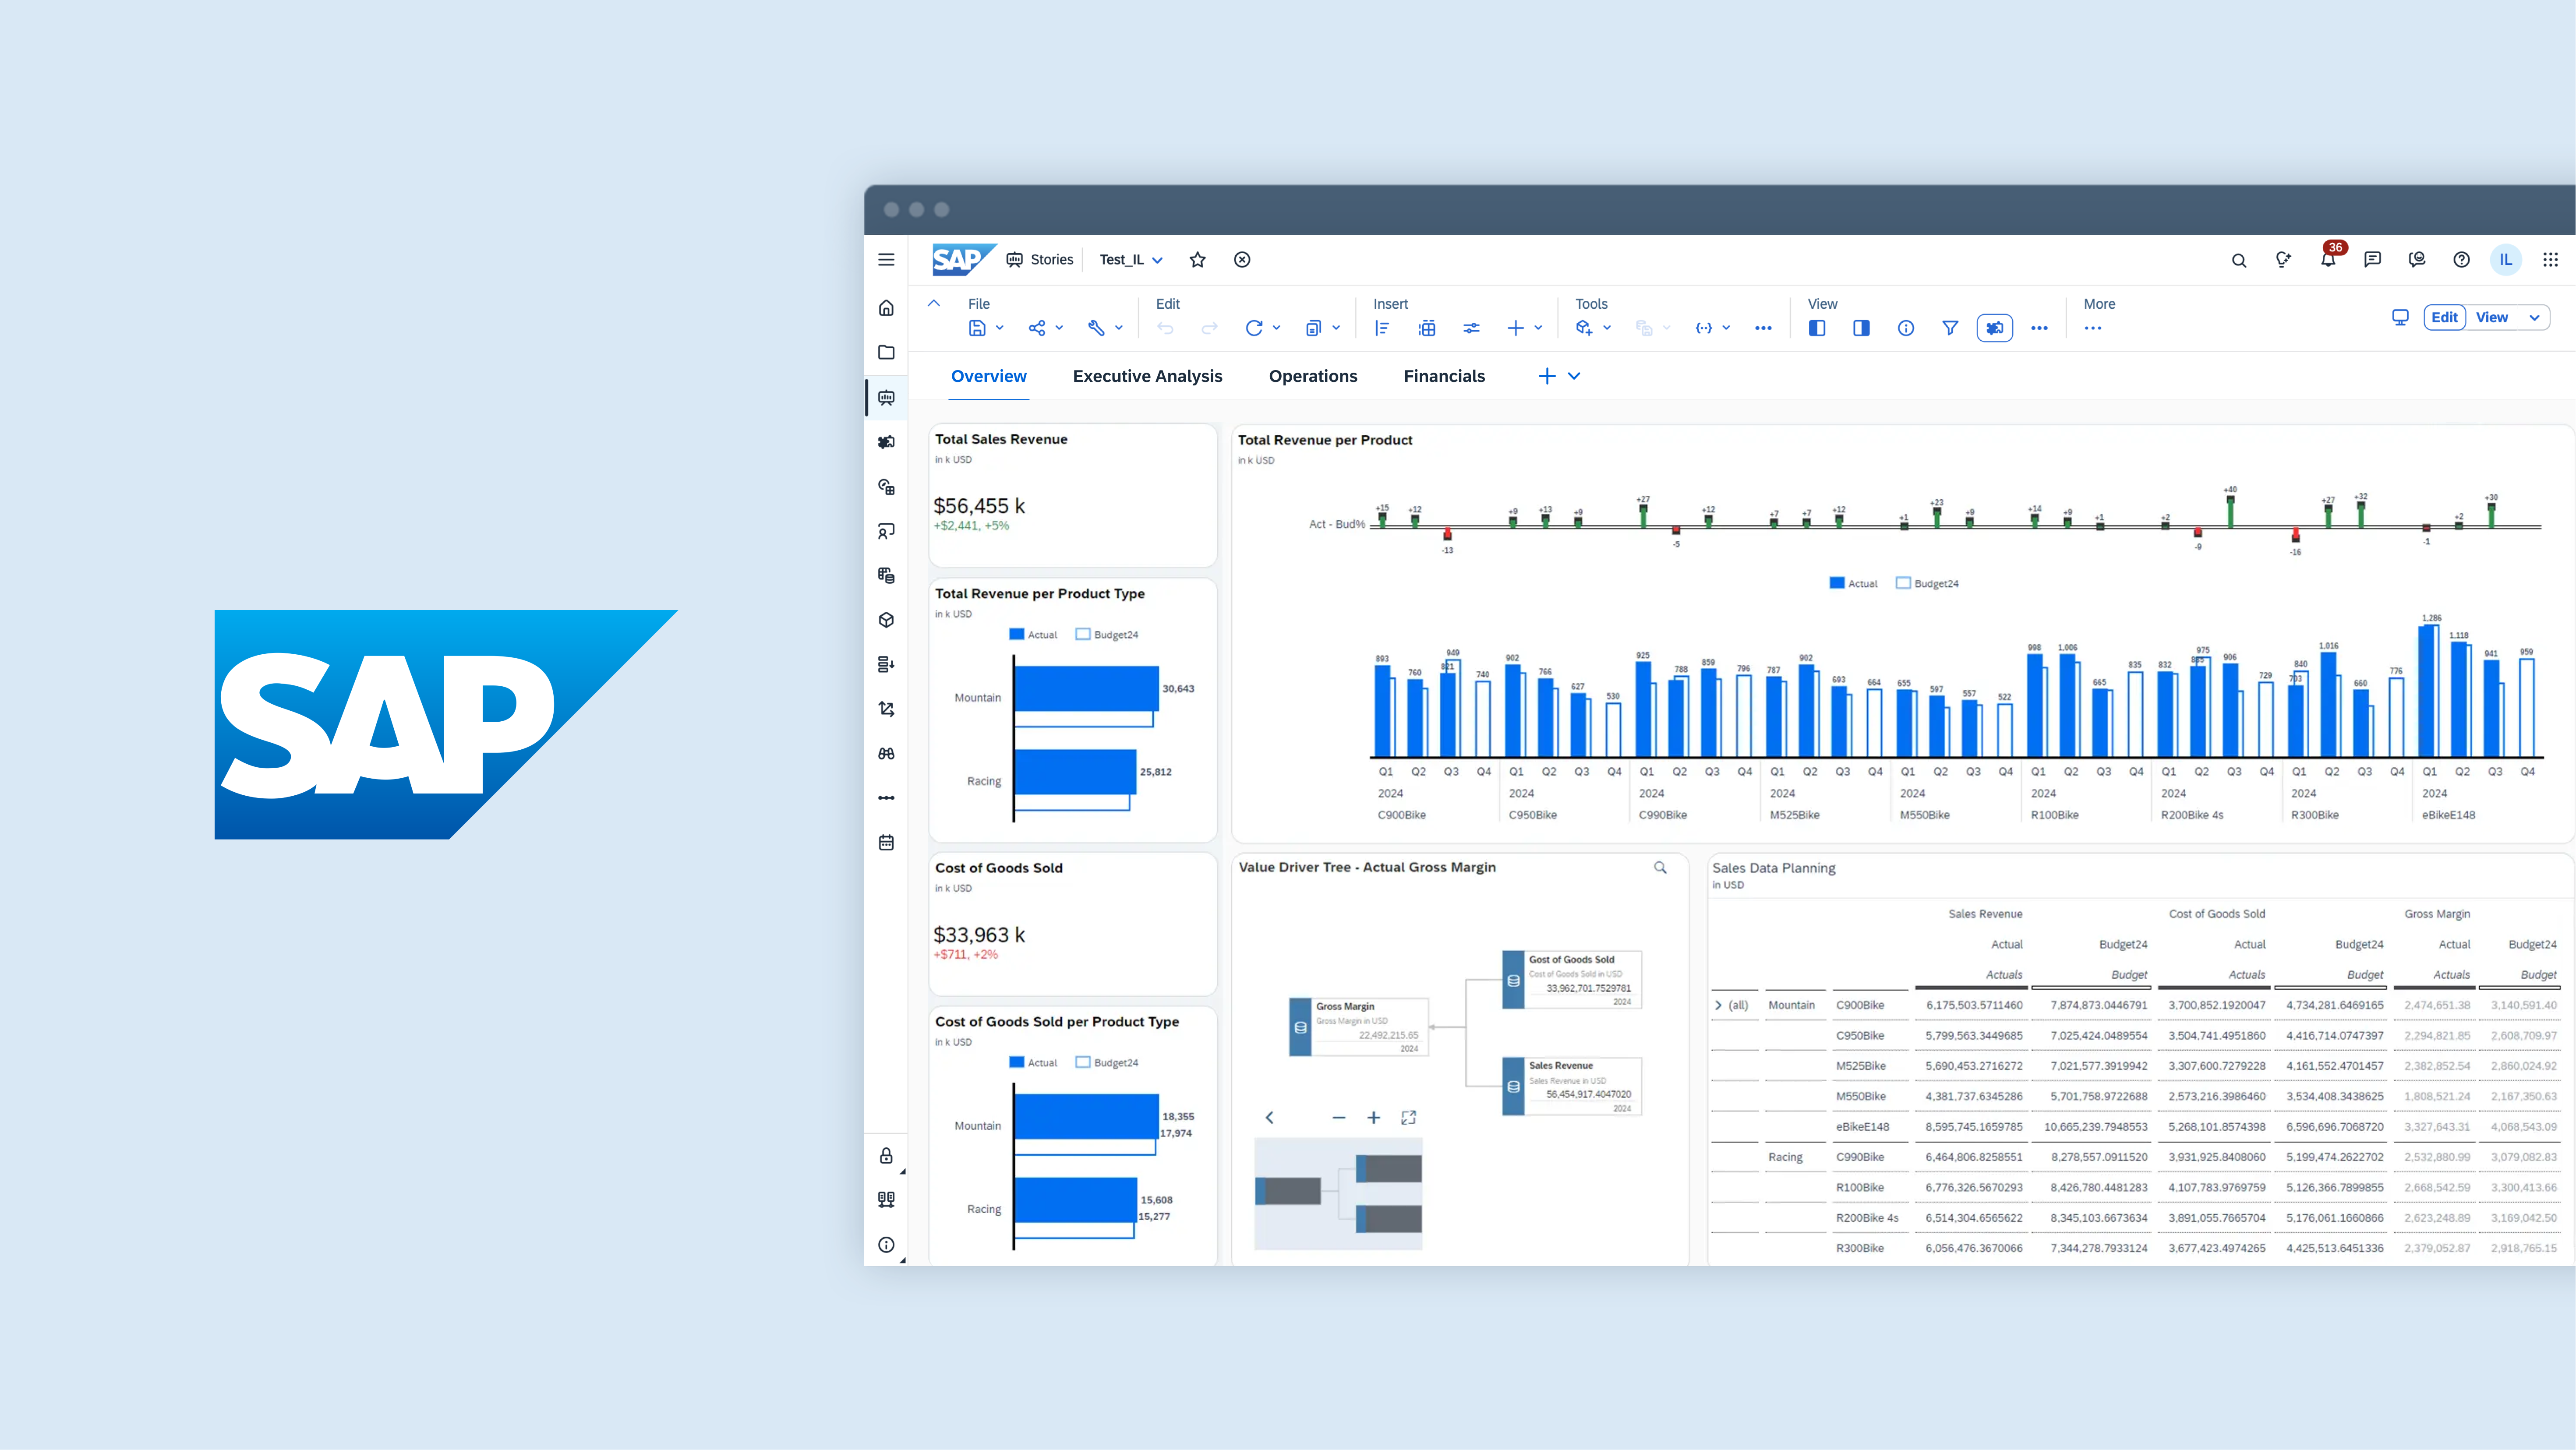
Task: Toggle Actual legend in Revenue per Product Type
Action: point(1033,635)
